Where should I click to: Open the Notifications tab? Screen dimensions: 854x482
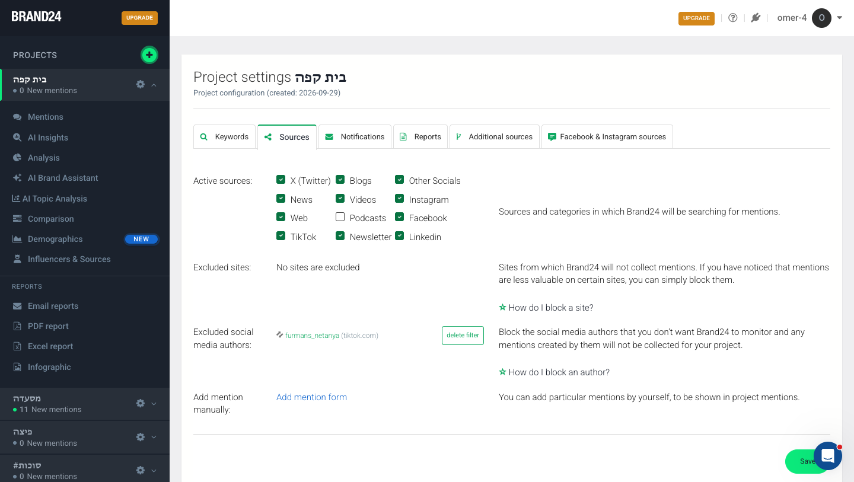pyautogui.click(x=355, y=136)
